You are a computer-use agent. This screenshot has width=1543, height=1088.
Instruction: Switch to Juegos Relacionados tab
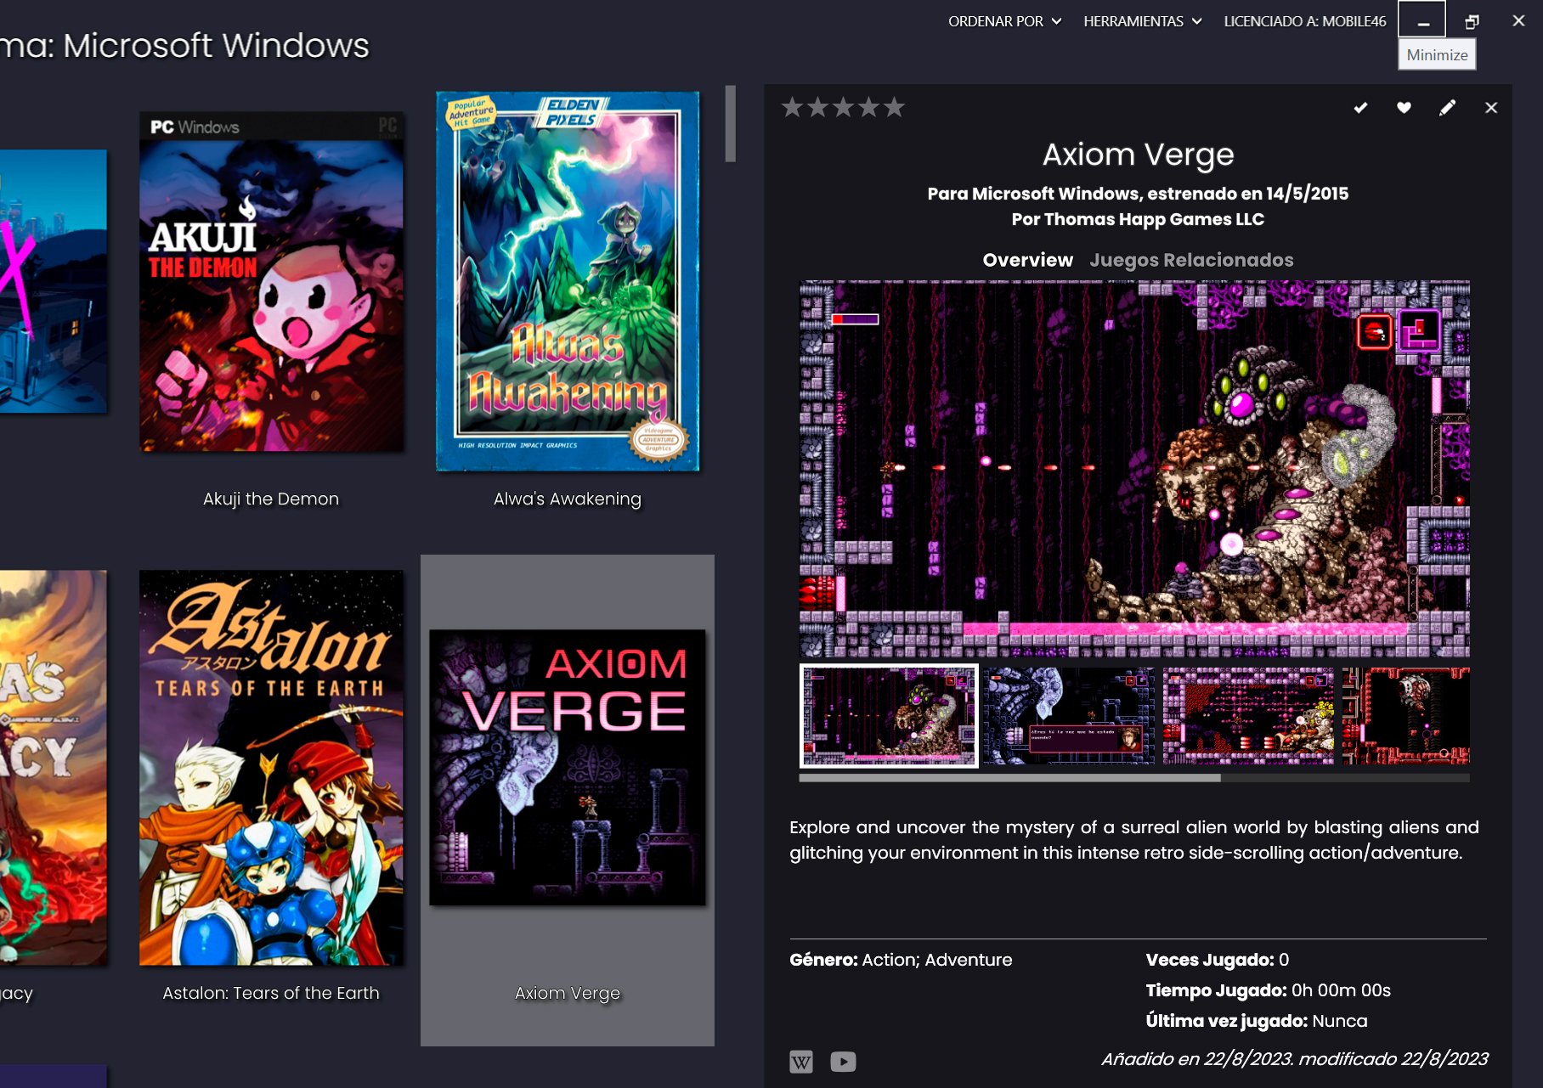1191,260
